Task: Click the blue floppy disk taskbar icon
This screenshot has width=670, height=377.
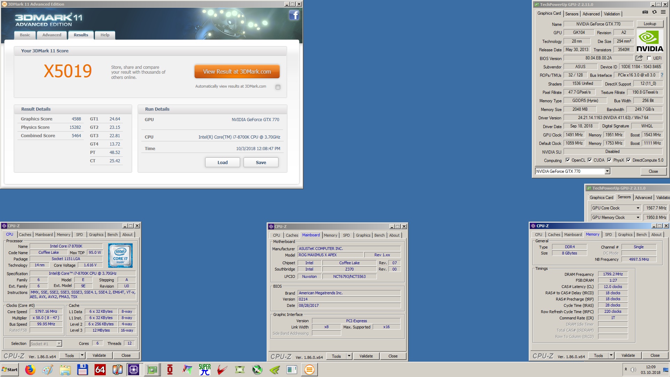Action: (x=83, y=370)
